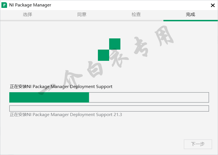Click the green indicator line under 完成
Viewport: 218px width, 155px height.
(190, 20)
